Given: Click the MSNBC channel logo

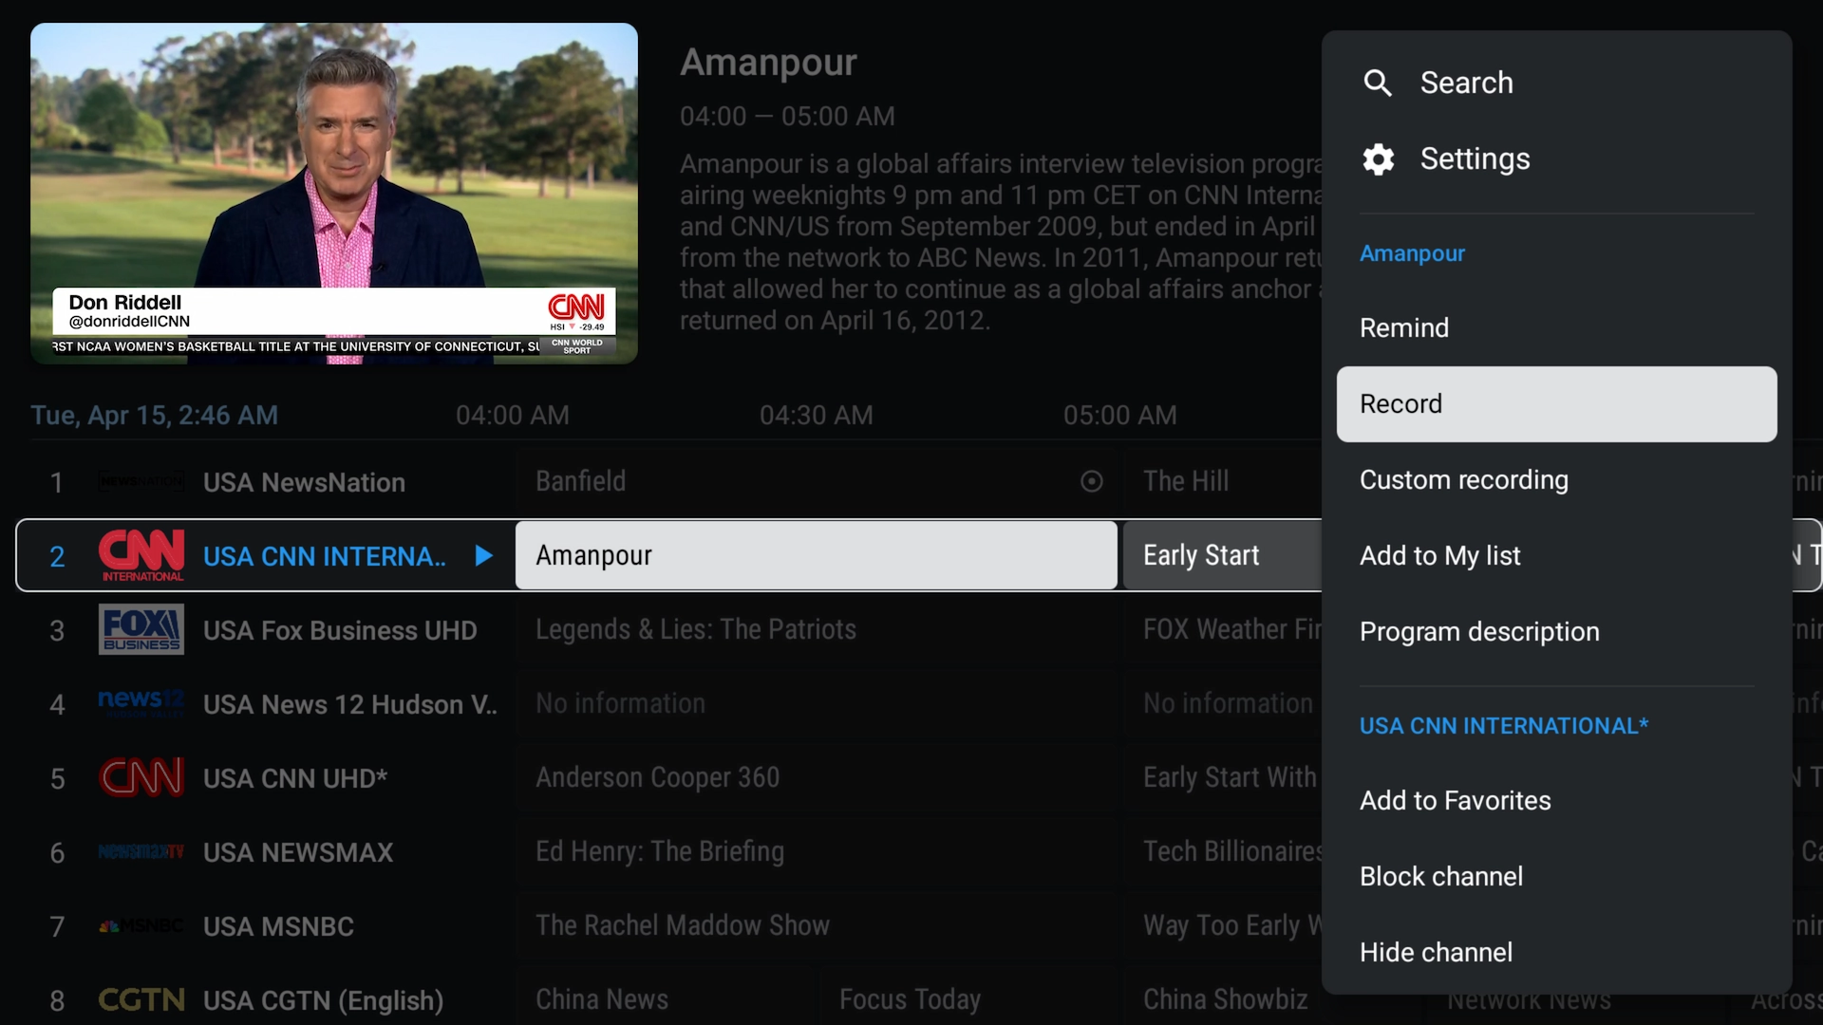Looking at the screenshot, I should point(141,926).
